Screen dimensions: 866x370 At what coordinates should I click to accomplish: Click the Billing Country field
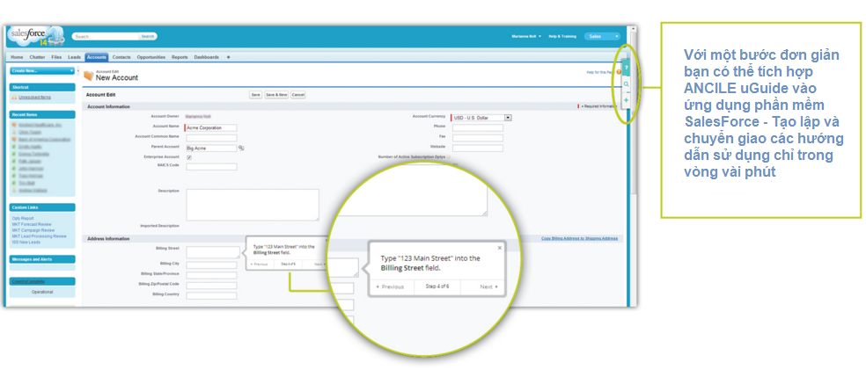pyautogui.click(x=211, y=295)
